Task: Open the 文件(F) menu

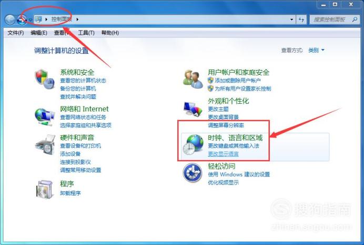Action: click(16, 33)
